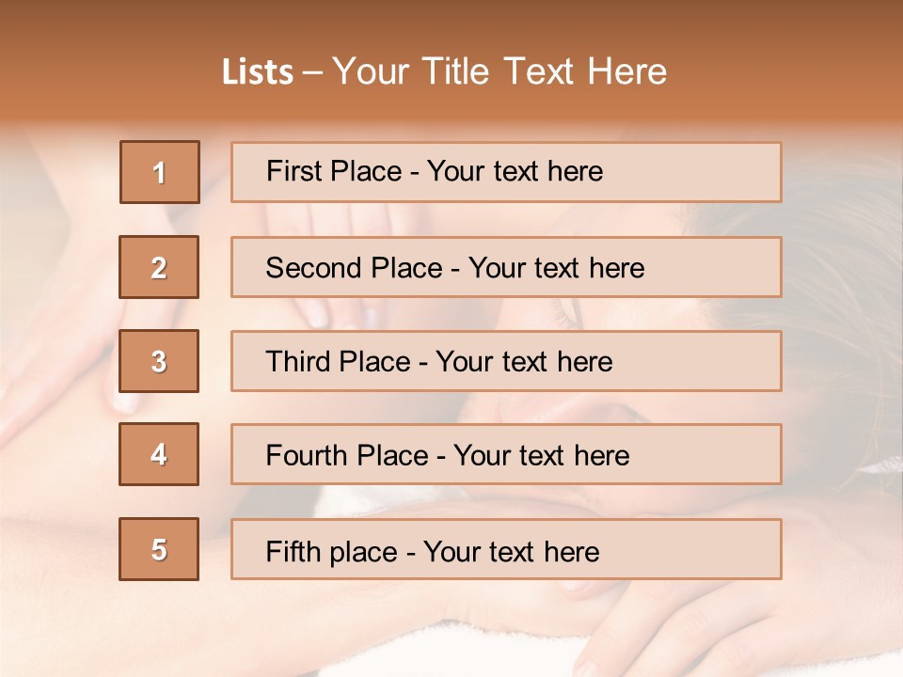Click 'Your Title Text Here' in heading
903x677 pixels.
[499, 71]
